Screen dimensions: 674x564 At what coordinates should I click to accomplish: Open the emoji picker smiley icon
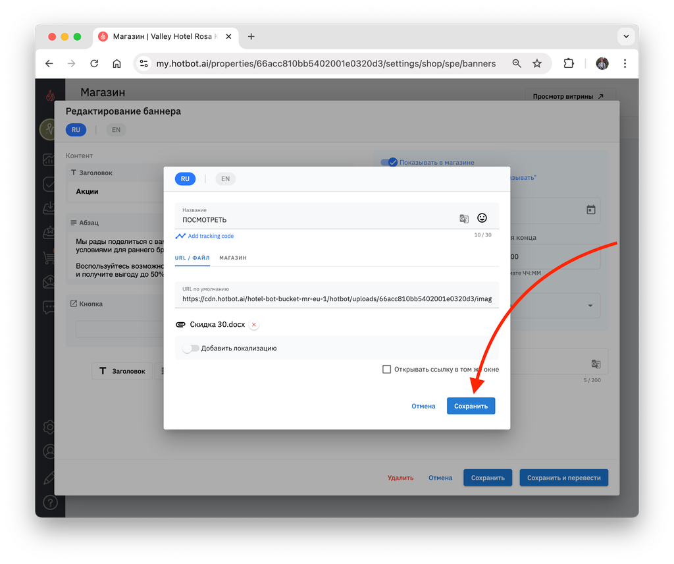tap(482, 217)
